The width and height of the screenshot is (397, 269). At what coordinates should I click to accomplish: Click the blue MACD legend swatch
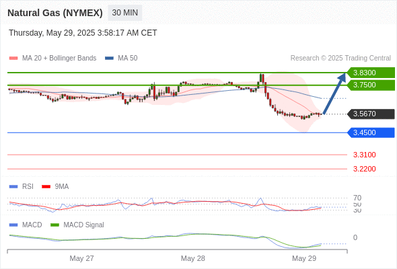(13, 225)
